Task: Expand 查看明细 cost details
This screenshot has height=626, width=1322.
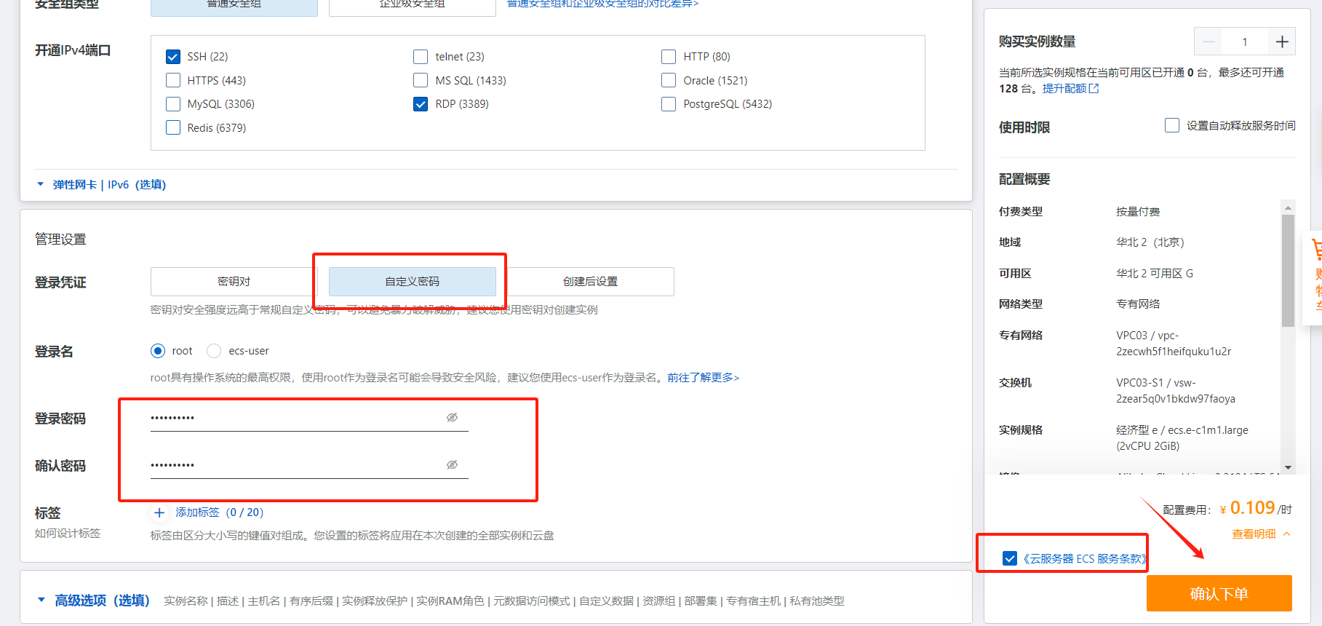Action: 1261,534
